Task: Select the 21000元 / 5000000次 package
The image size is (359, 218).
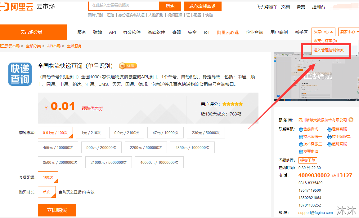Action: click(x=109, y=162)
